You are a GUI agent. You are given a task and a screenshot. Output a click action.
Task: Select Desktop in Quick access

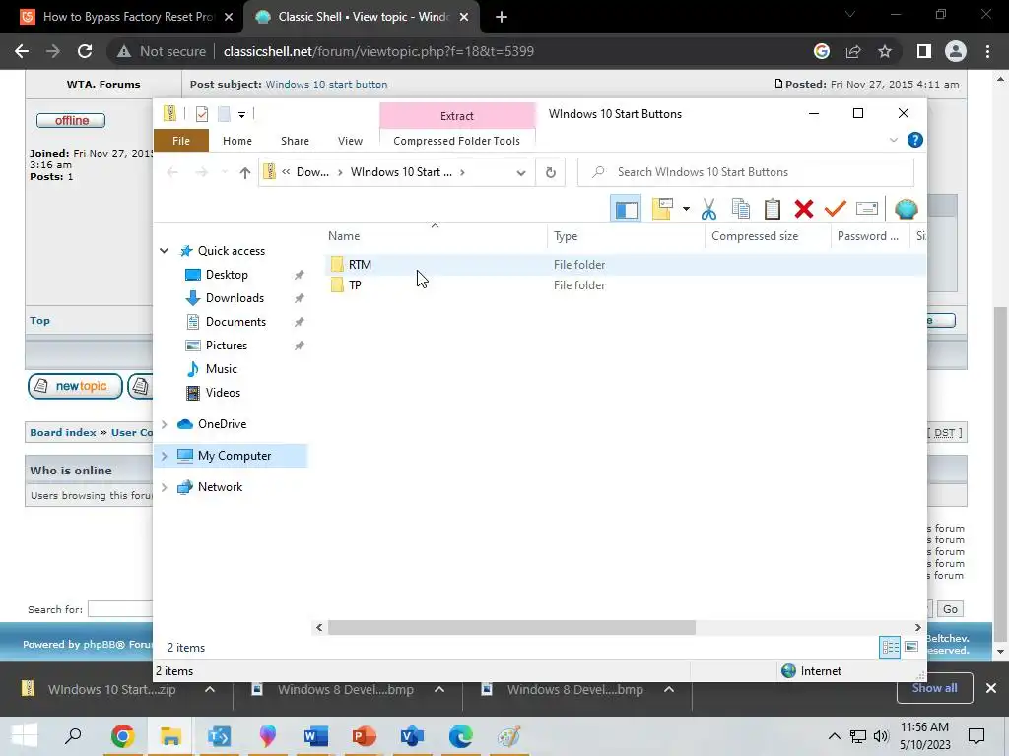click(x=227, y=275)
